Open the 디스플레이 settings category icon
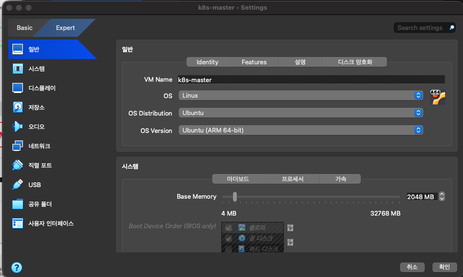Image resolution: width=463 pixels, height=277 pixels. coord(18,88)
